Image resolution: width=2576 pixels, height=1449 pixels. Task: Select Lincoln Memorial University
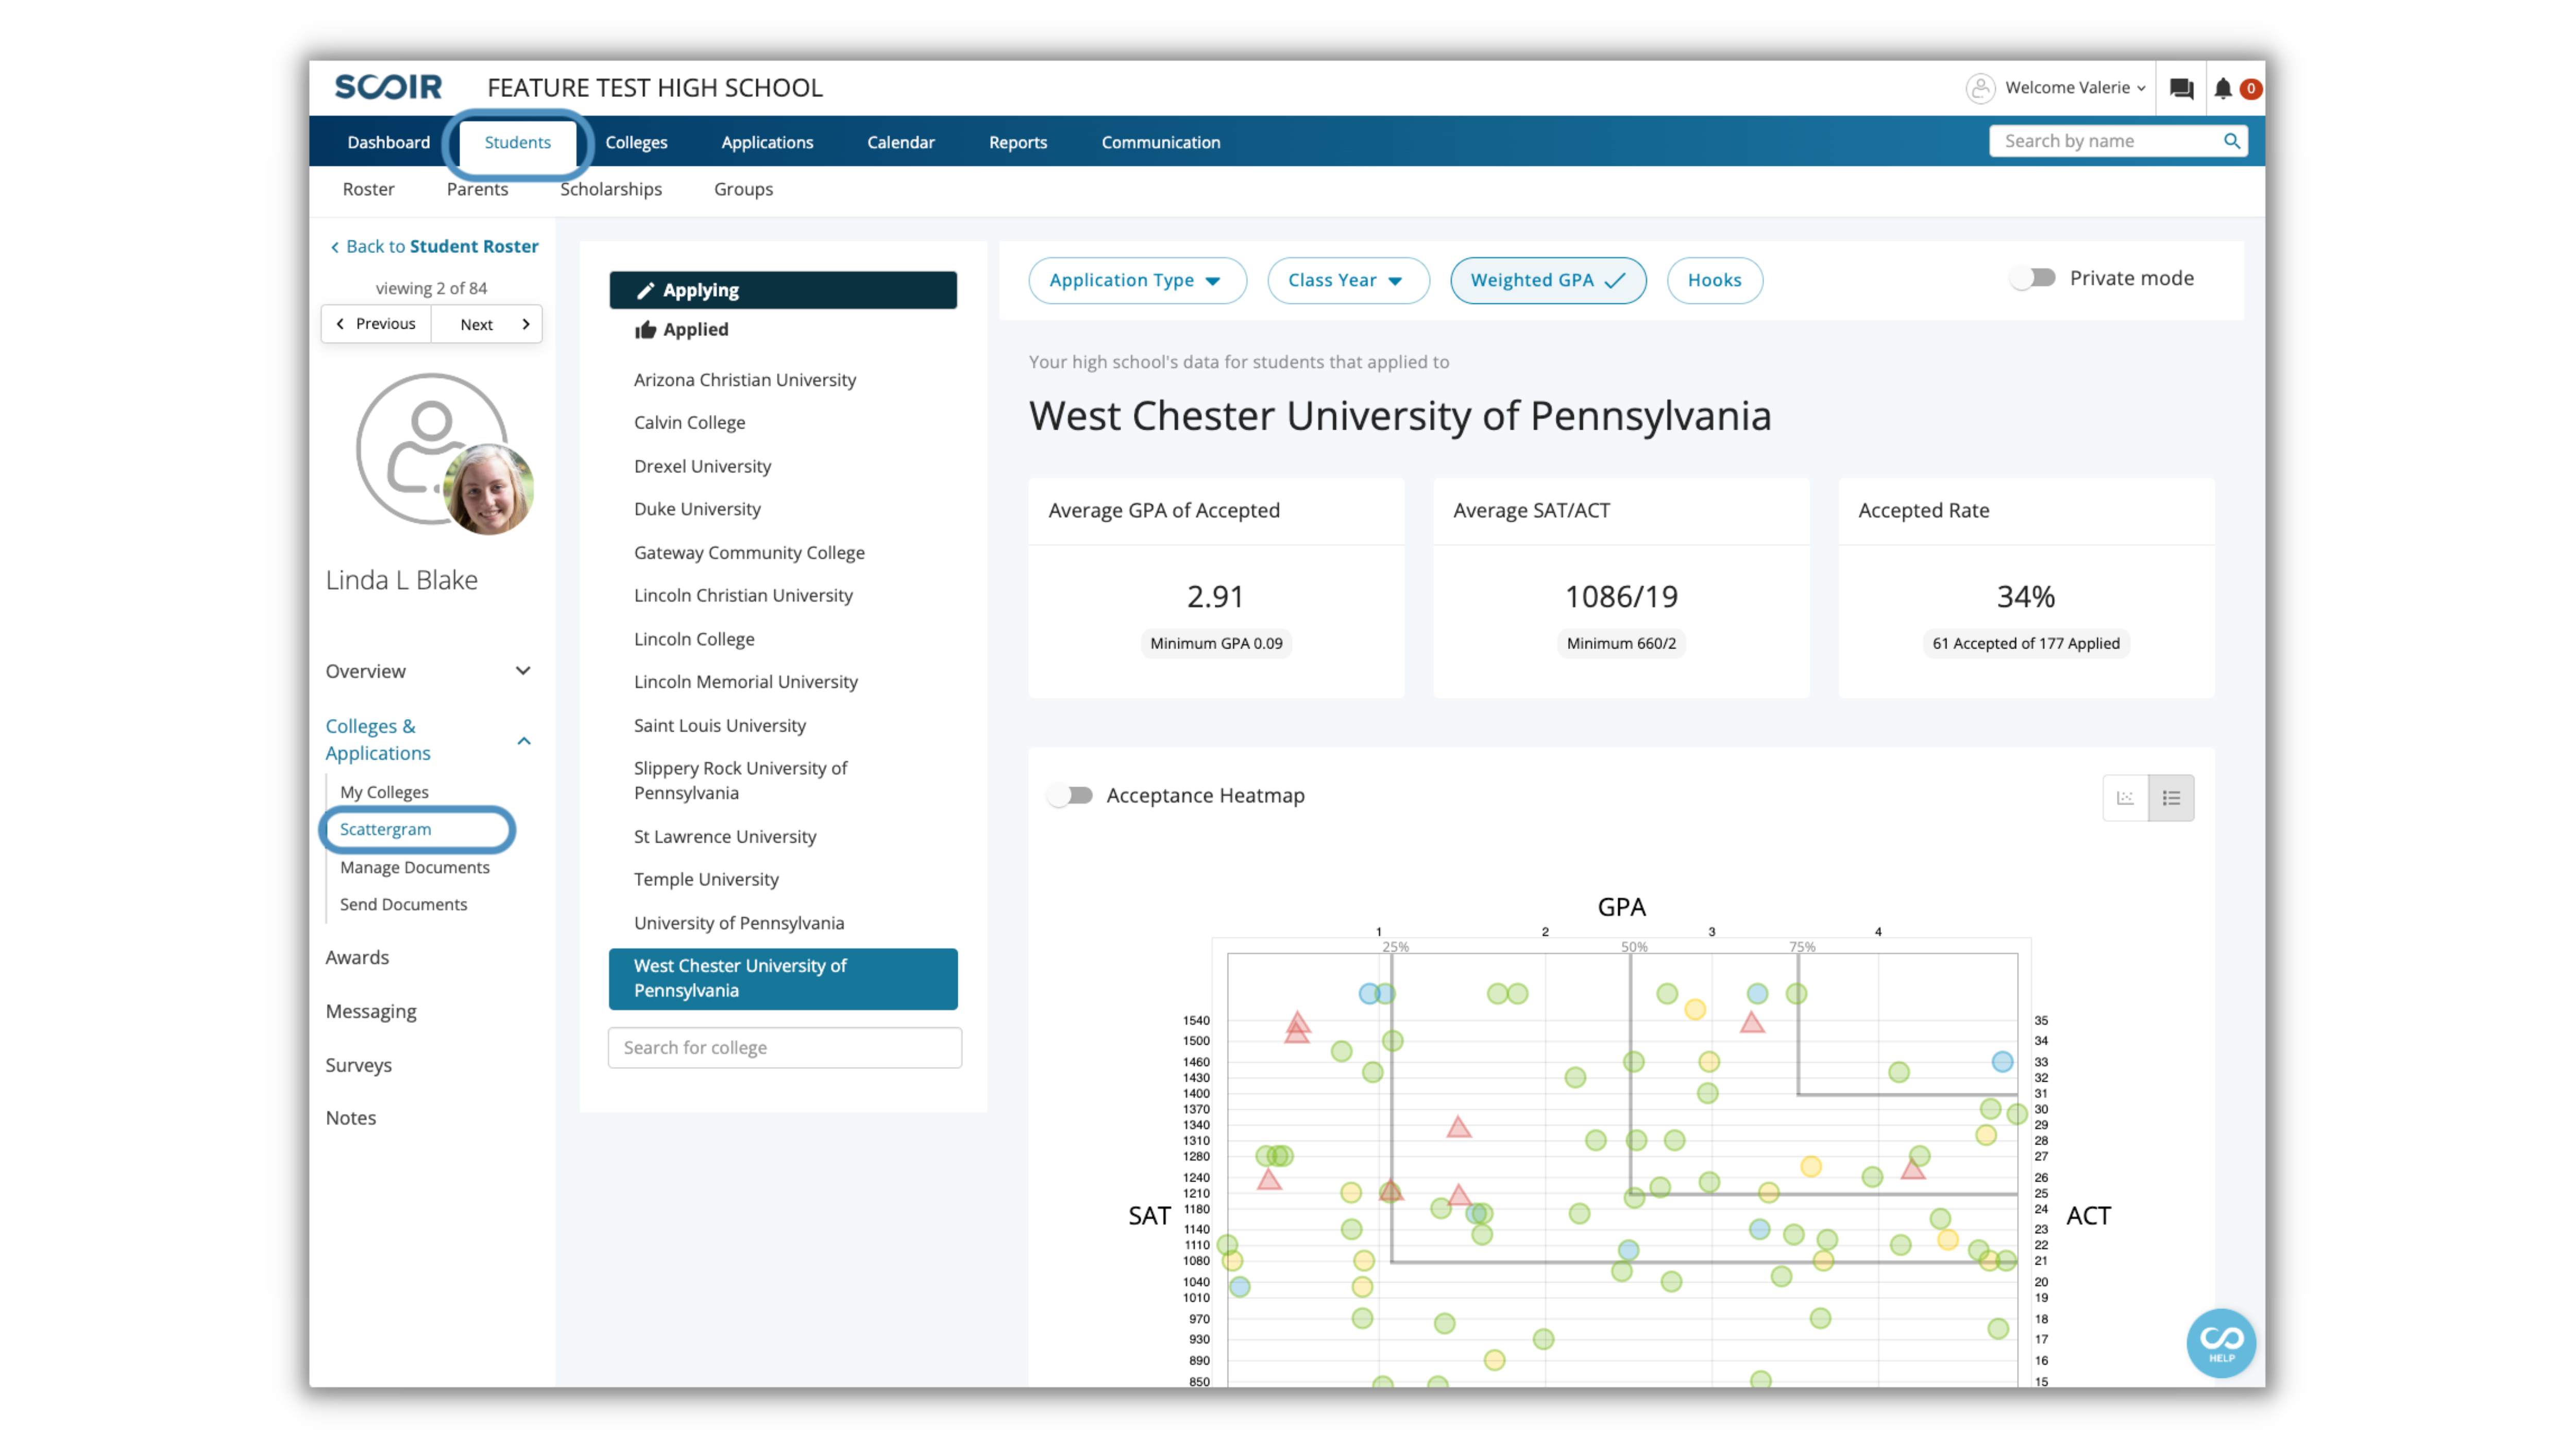tap(745, 682)
